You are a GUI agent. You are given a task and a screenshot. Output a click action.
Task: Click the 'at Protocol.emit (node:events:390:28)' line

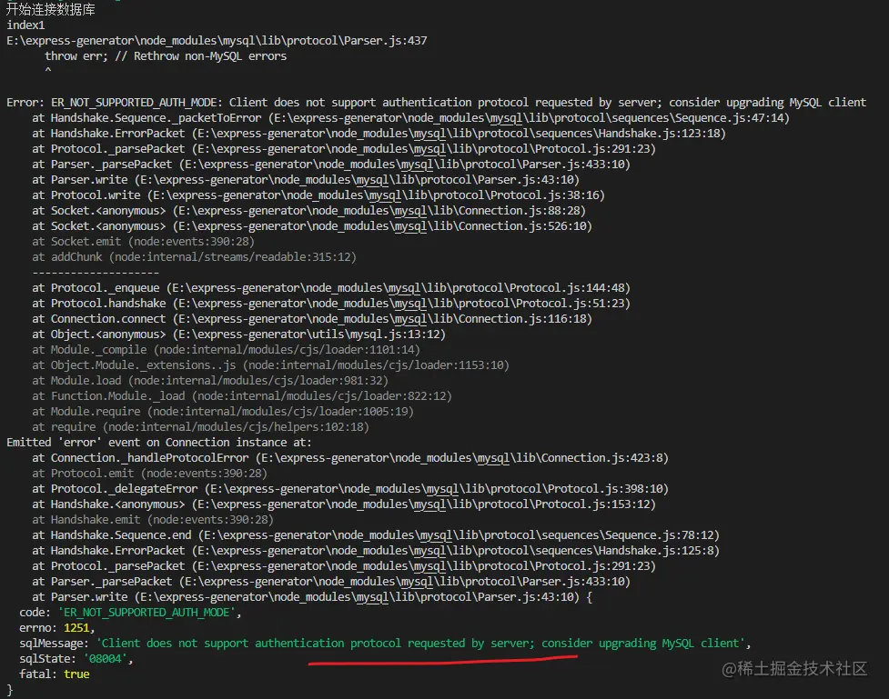tap(149, 474)
